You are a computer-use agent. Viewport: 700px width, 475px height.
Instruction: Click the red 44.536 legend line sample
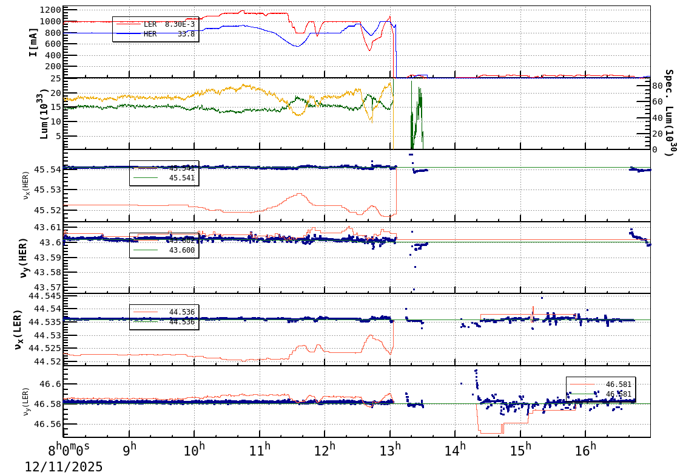click(146, 312)
